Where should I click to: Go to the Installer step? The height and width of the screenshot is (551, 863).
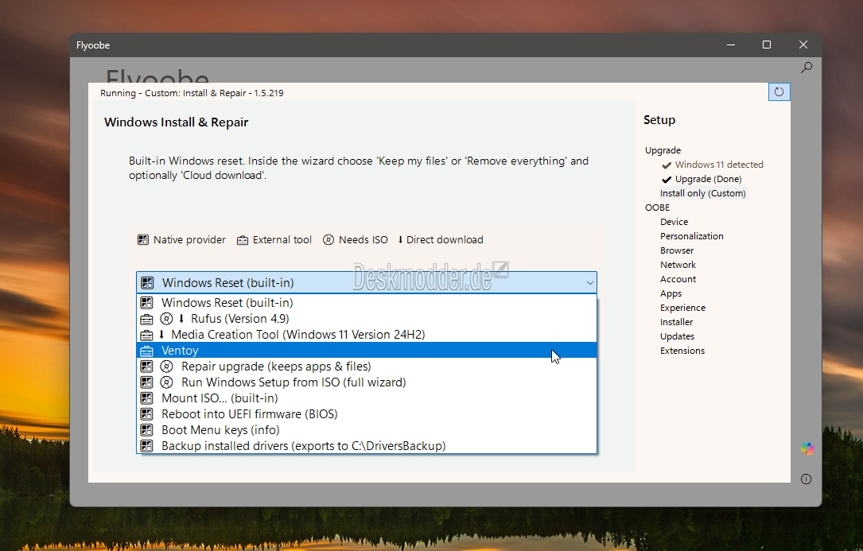click(x=676, y=322)
